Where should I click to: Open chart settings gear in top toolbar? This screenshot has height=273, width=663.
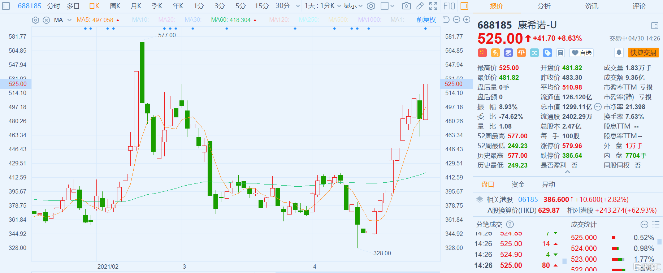pyautogui.click(x=371, y=6)
